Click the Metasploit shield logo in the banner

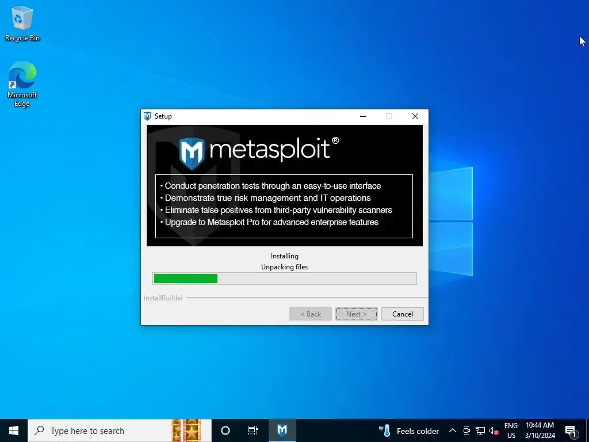(192, 153)
